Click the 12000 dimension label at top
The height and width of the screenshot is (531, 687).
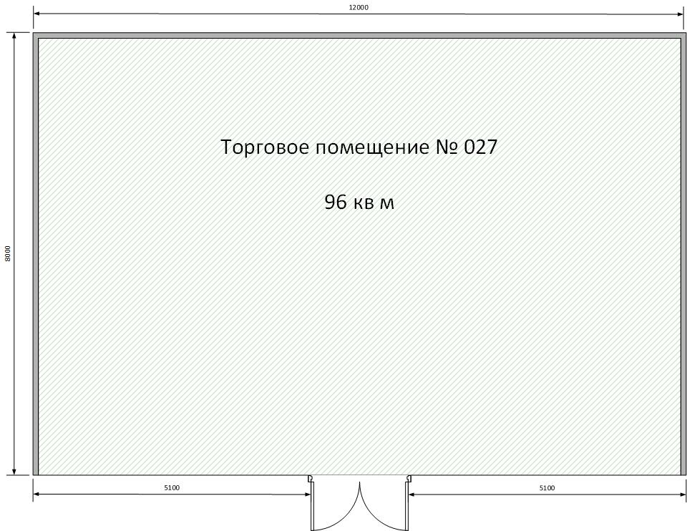pyautogui.click(x=359, y=7)
